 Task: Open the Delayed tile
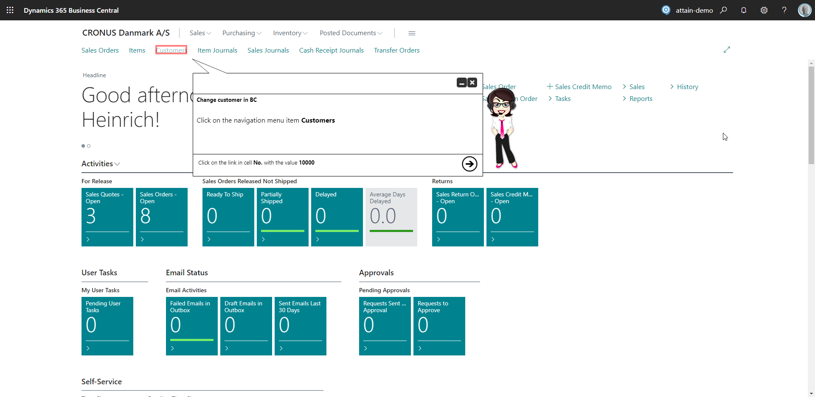[x=337, y=217]
